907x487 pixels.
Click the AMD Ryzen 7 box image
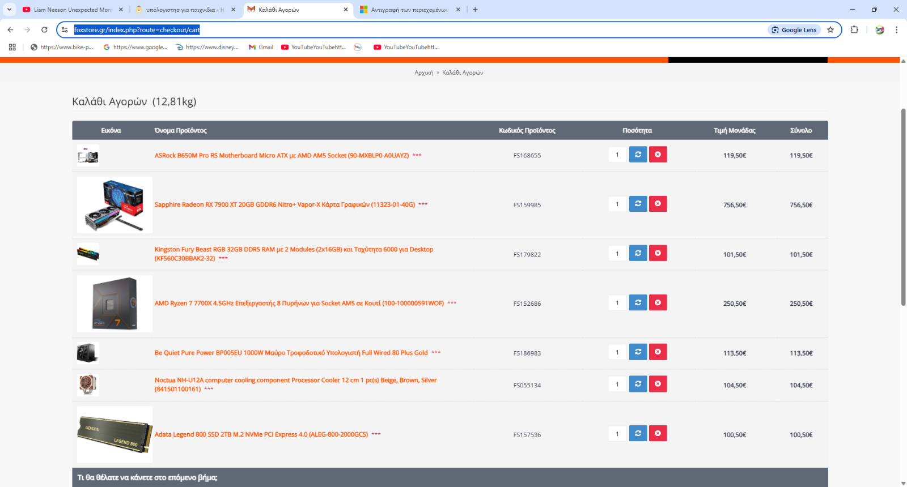point(115,304)
